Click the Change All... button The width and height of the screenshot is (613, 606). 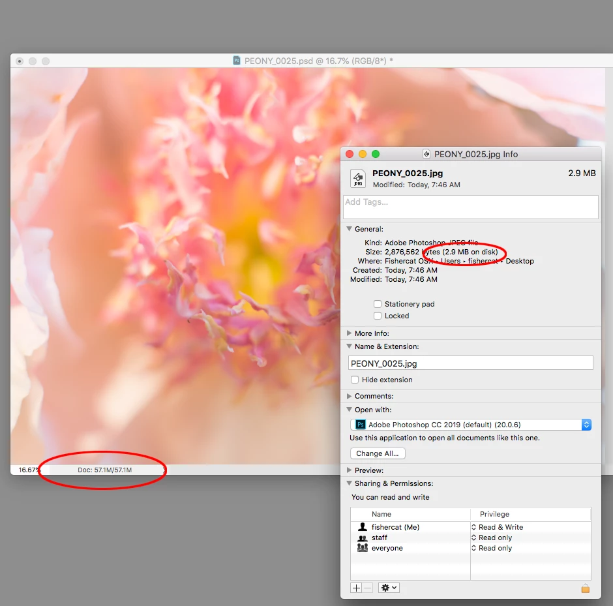tap(378, 453)
